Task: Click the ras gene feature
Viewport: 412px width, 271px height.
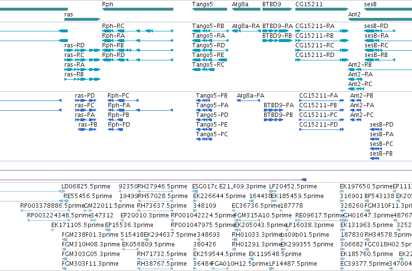Action: click(x=82, y=19)
